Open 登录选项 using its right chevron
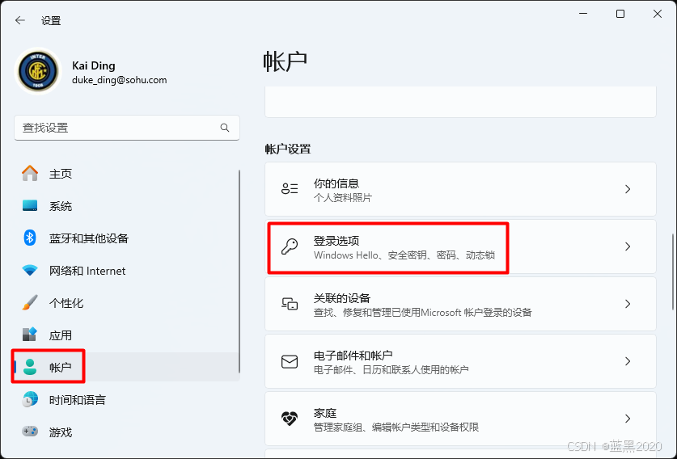This screenshot has width=677, height=459. (628, 246)
